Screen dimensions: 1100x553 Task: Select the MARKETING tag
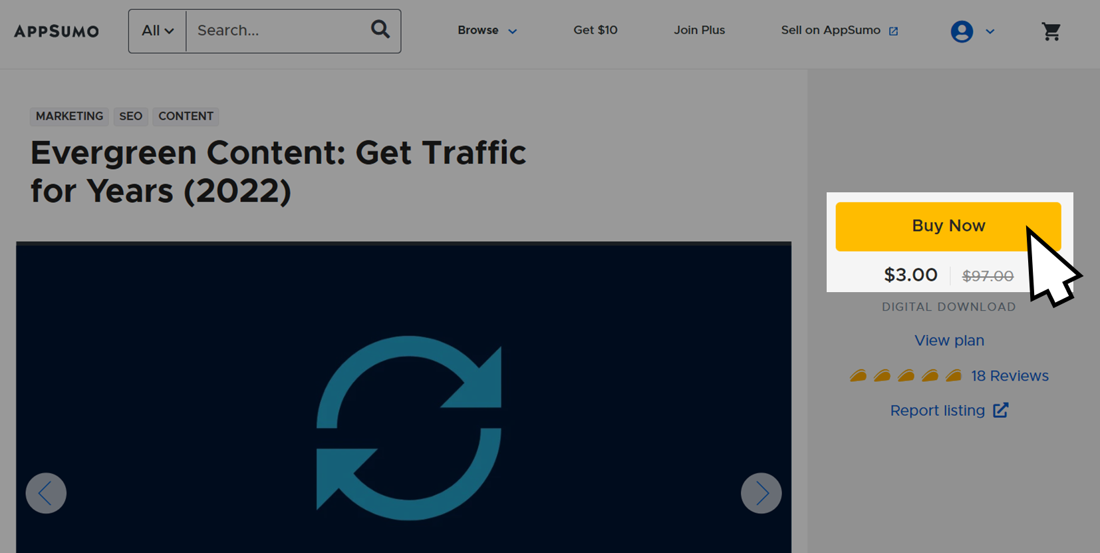69,116
